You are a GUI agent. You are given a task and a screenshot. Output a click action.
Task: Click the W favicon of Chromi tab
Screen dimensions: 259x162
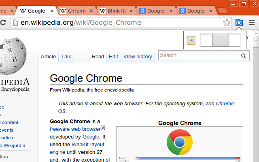63,11
